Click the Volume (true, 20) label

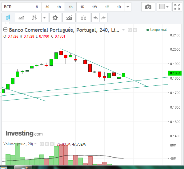tap(18, 144)
